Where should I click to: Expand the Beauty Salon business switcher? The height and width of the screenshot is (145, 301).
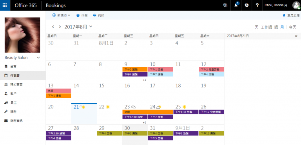[38, 57]
